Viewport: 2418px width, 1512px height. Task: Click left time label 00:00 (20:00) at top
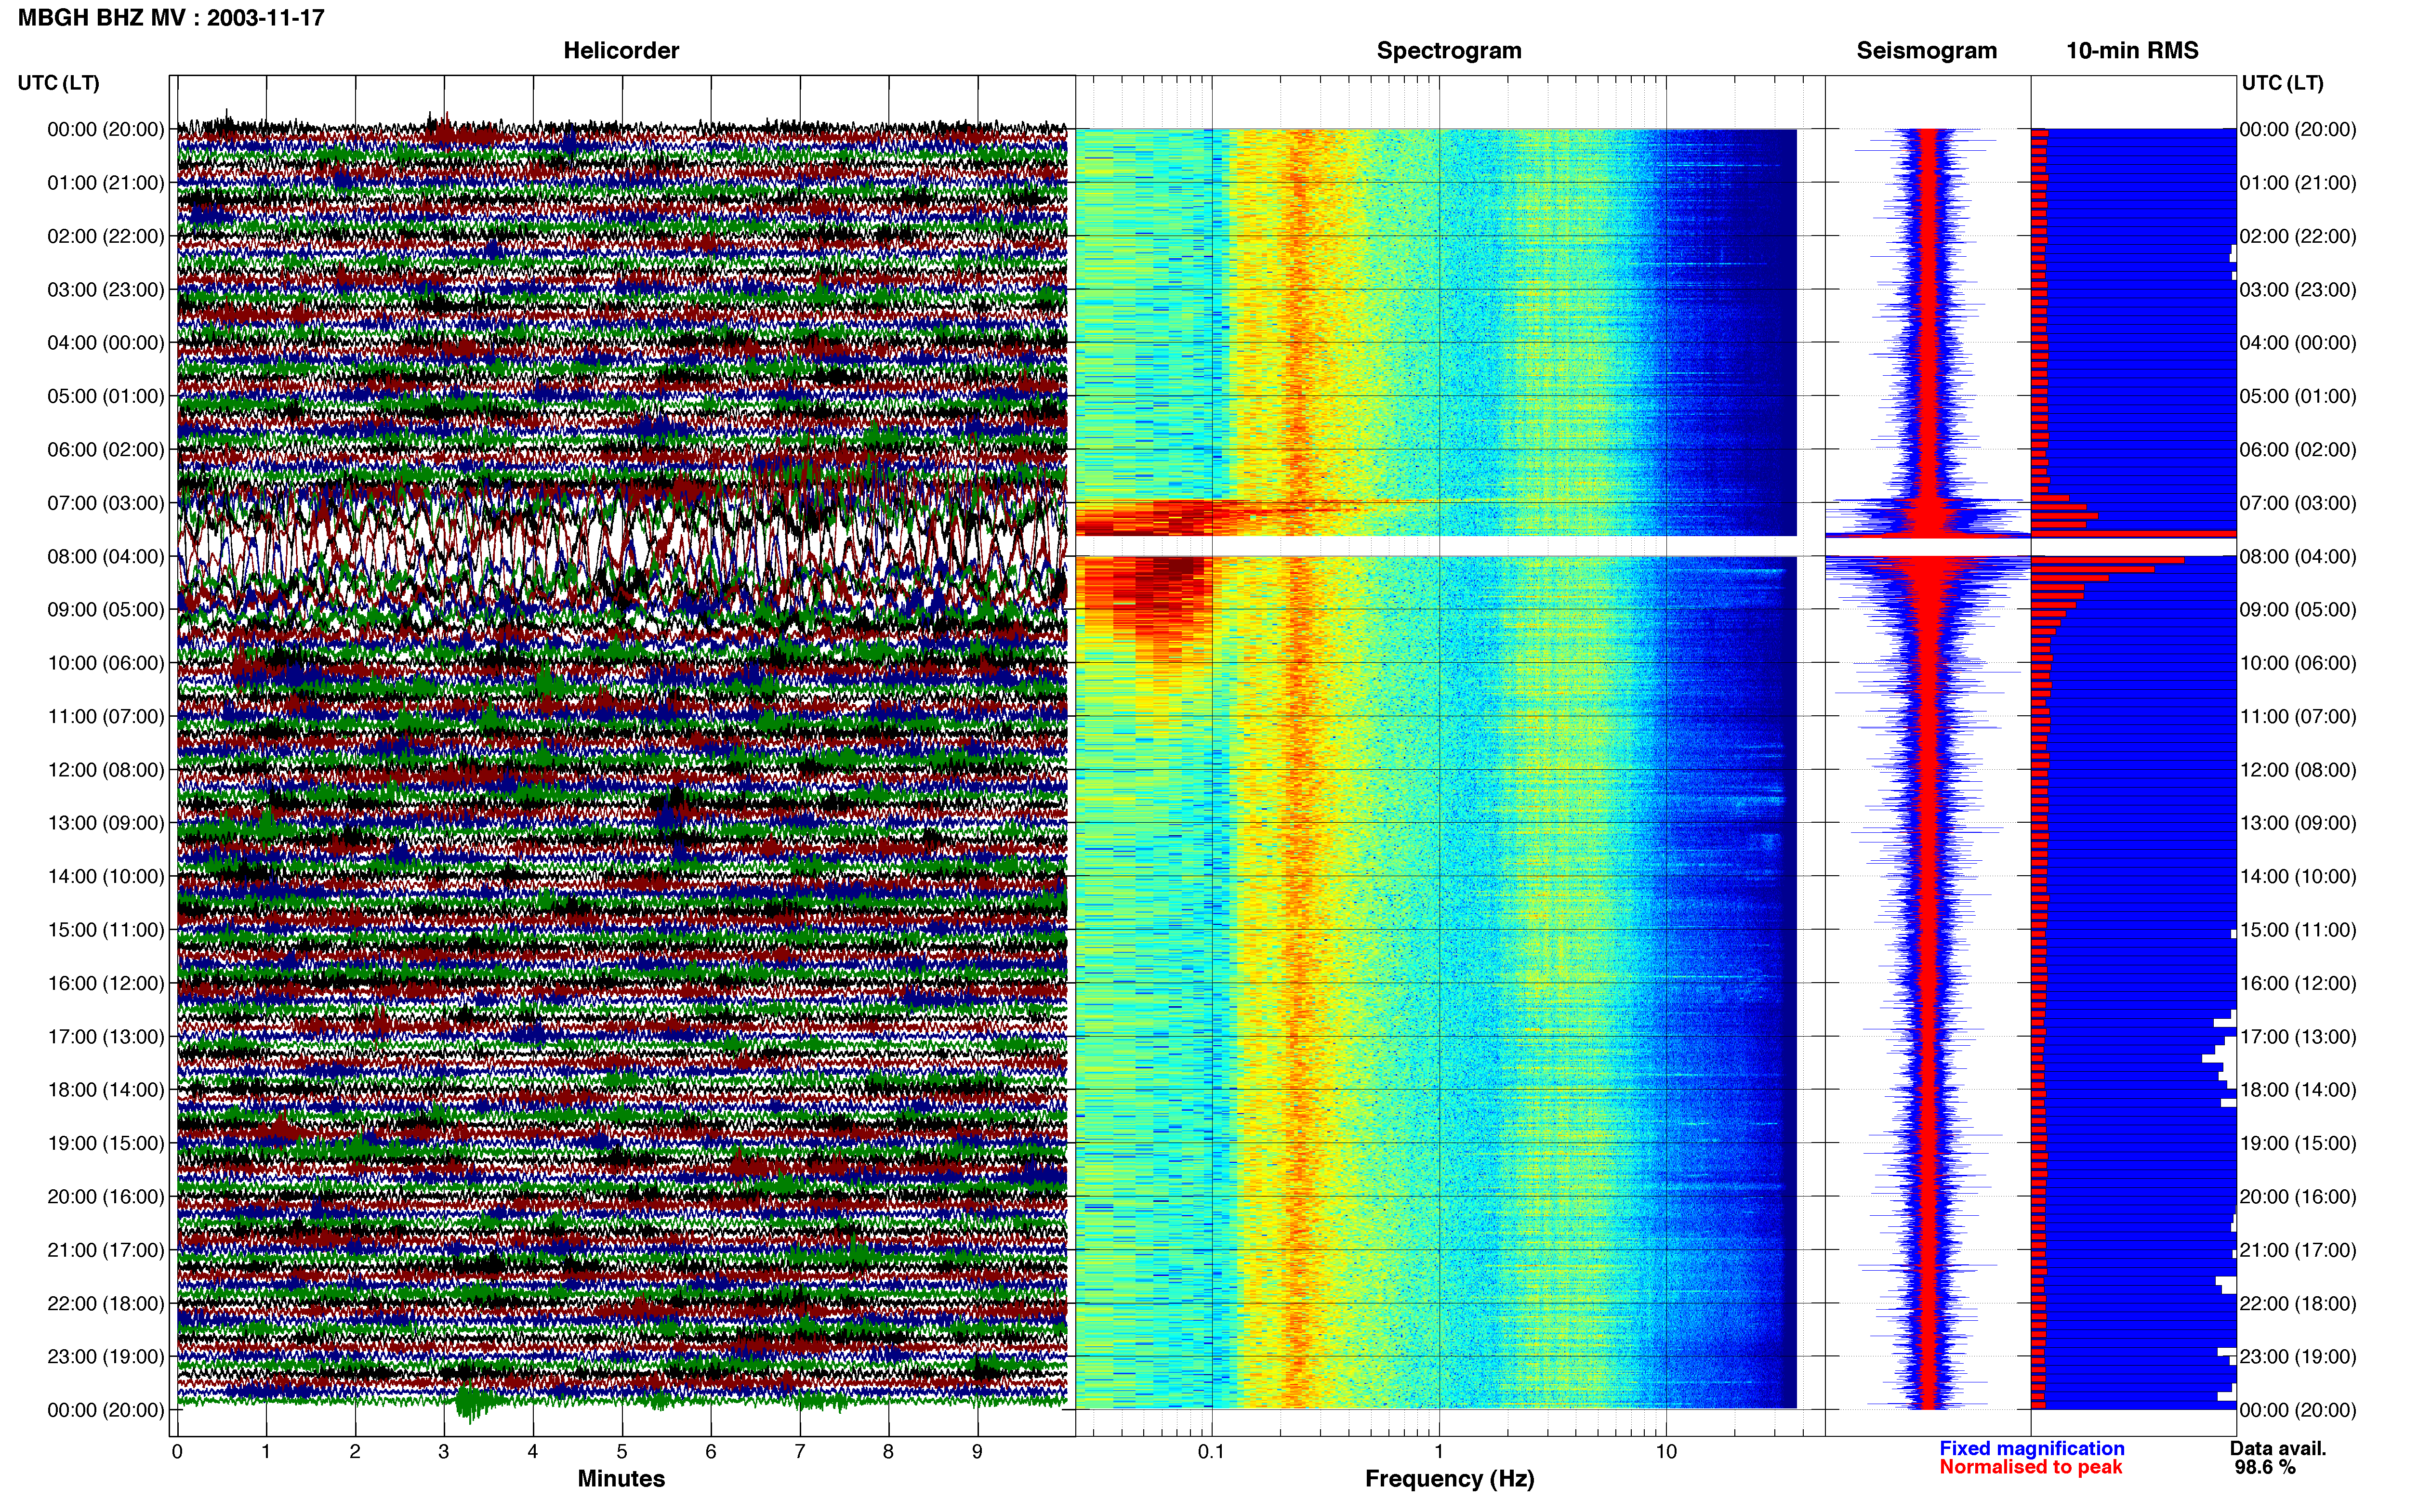tap(106, 129)
